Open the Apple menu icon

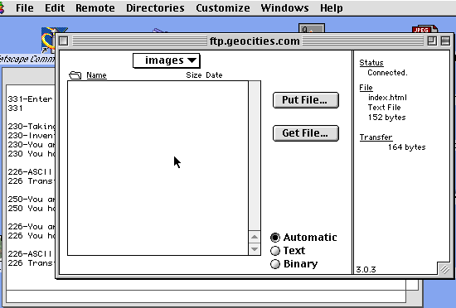[x=2, y=7]
